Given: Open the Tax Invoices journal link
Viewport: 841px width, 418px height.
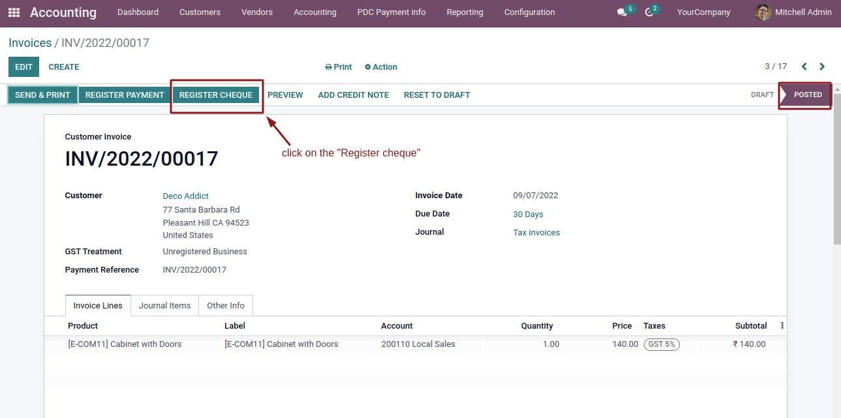Looking at the screenshot, I should click(537, 232).
